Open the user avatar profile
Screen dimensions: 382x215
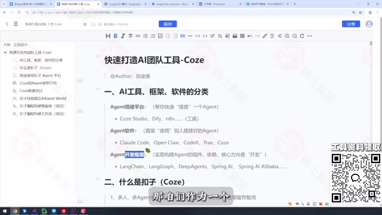369,24
